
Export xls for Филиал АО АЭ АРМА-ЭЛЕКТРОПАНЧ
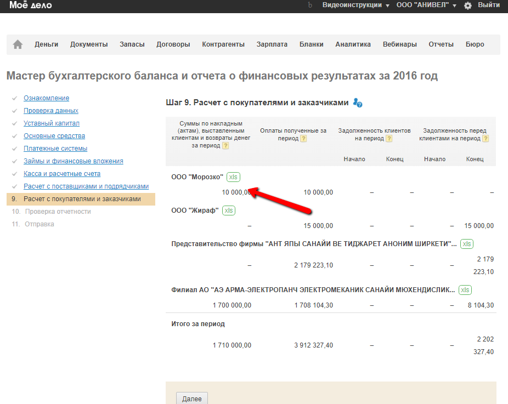[465, 290]
